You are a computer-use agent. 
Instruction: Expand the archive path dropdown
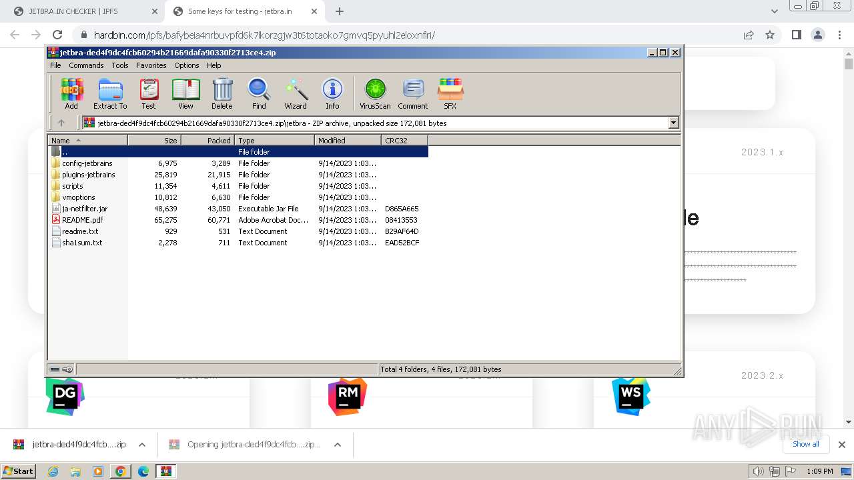(673, 123)
